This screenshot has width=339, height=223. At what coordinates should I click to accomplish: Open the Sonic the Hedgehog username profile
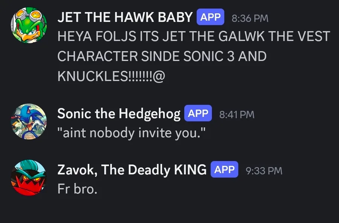[x=119, y=114]
